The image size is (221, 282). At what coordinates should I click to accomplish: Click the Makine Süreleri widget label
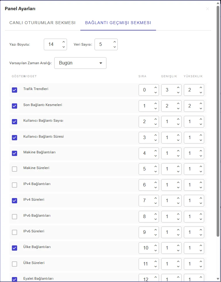[x=36, y=168]
